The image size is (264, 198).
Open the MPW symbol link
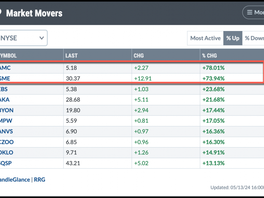(x=6, y=121)
